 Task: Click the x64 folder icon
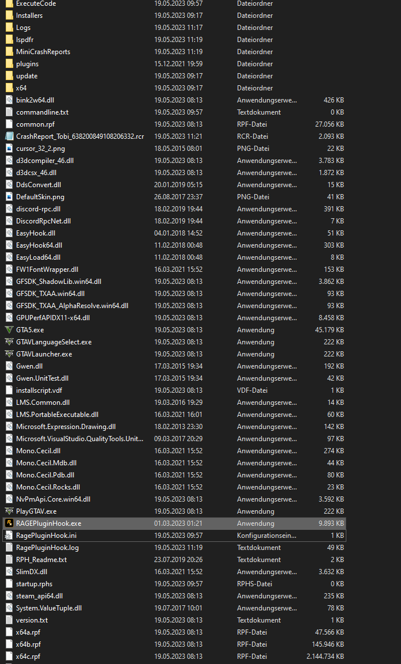point(9,88)
